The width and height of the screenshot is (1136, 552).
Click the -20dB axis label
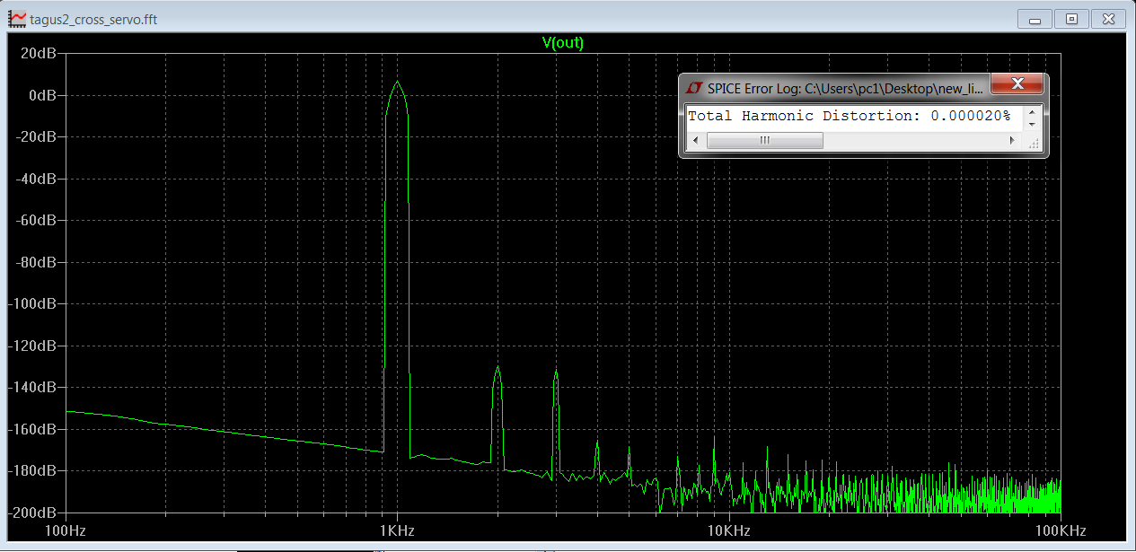[x=37, y=136]
